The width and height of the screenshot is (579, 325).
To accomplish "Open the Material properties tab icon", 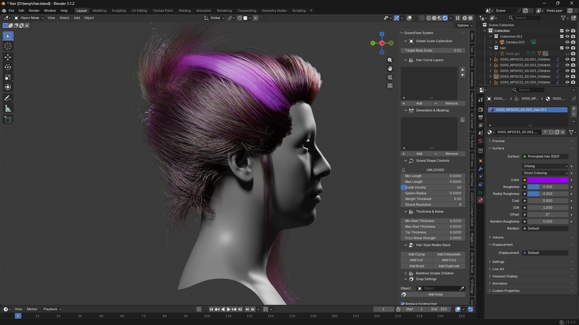I will coord(481,200).
